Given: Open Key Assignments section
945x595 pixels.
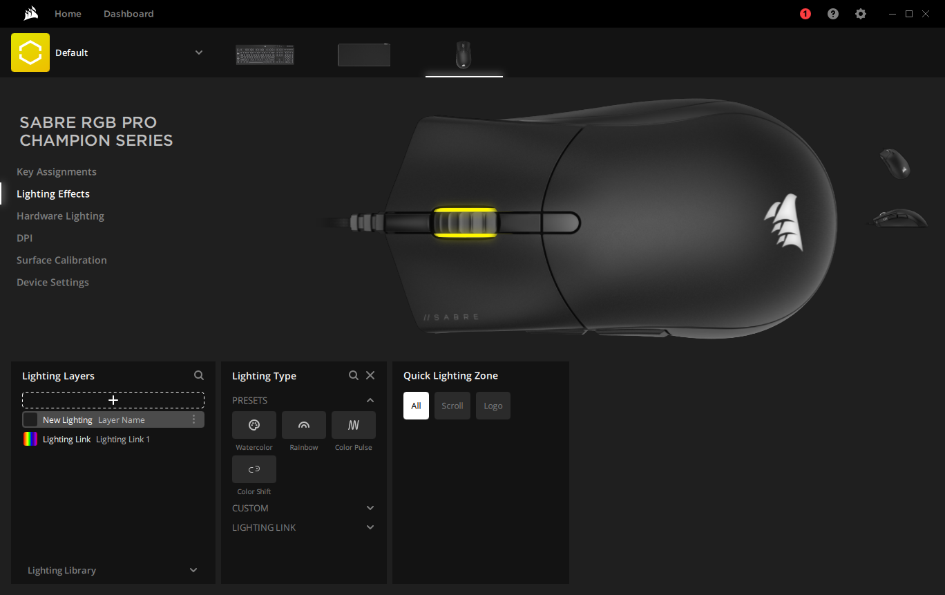Looking at the screenshot, I should click(57, 171).
